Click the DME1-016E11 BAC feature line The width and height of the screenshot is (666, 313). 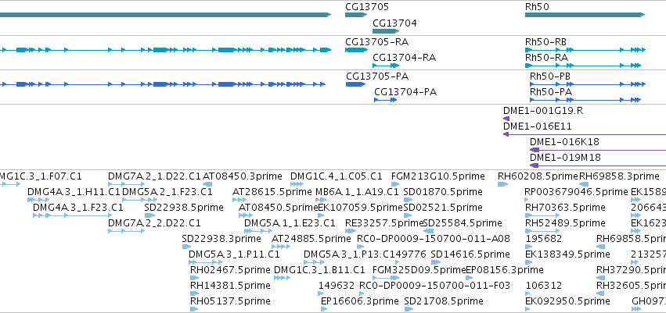coord(585,134)
